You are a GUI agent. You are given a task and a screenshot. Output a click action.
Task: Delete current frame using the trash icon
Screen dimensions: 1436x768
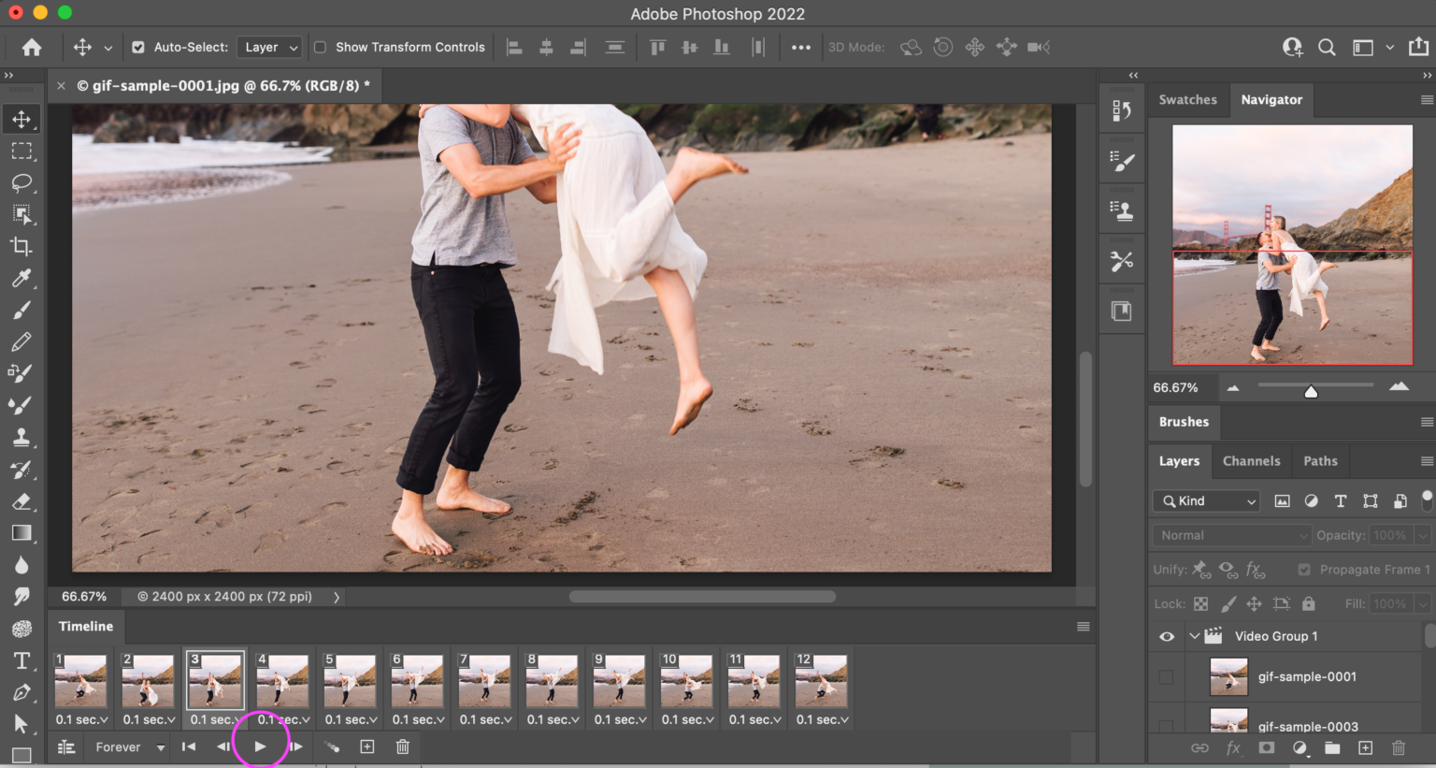click(x=402, y=746)
